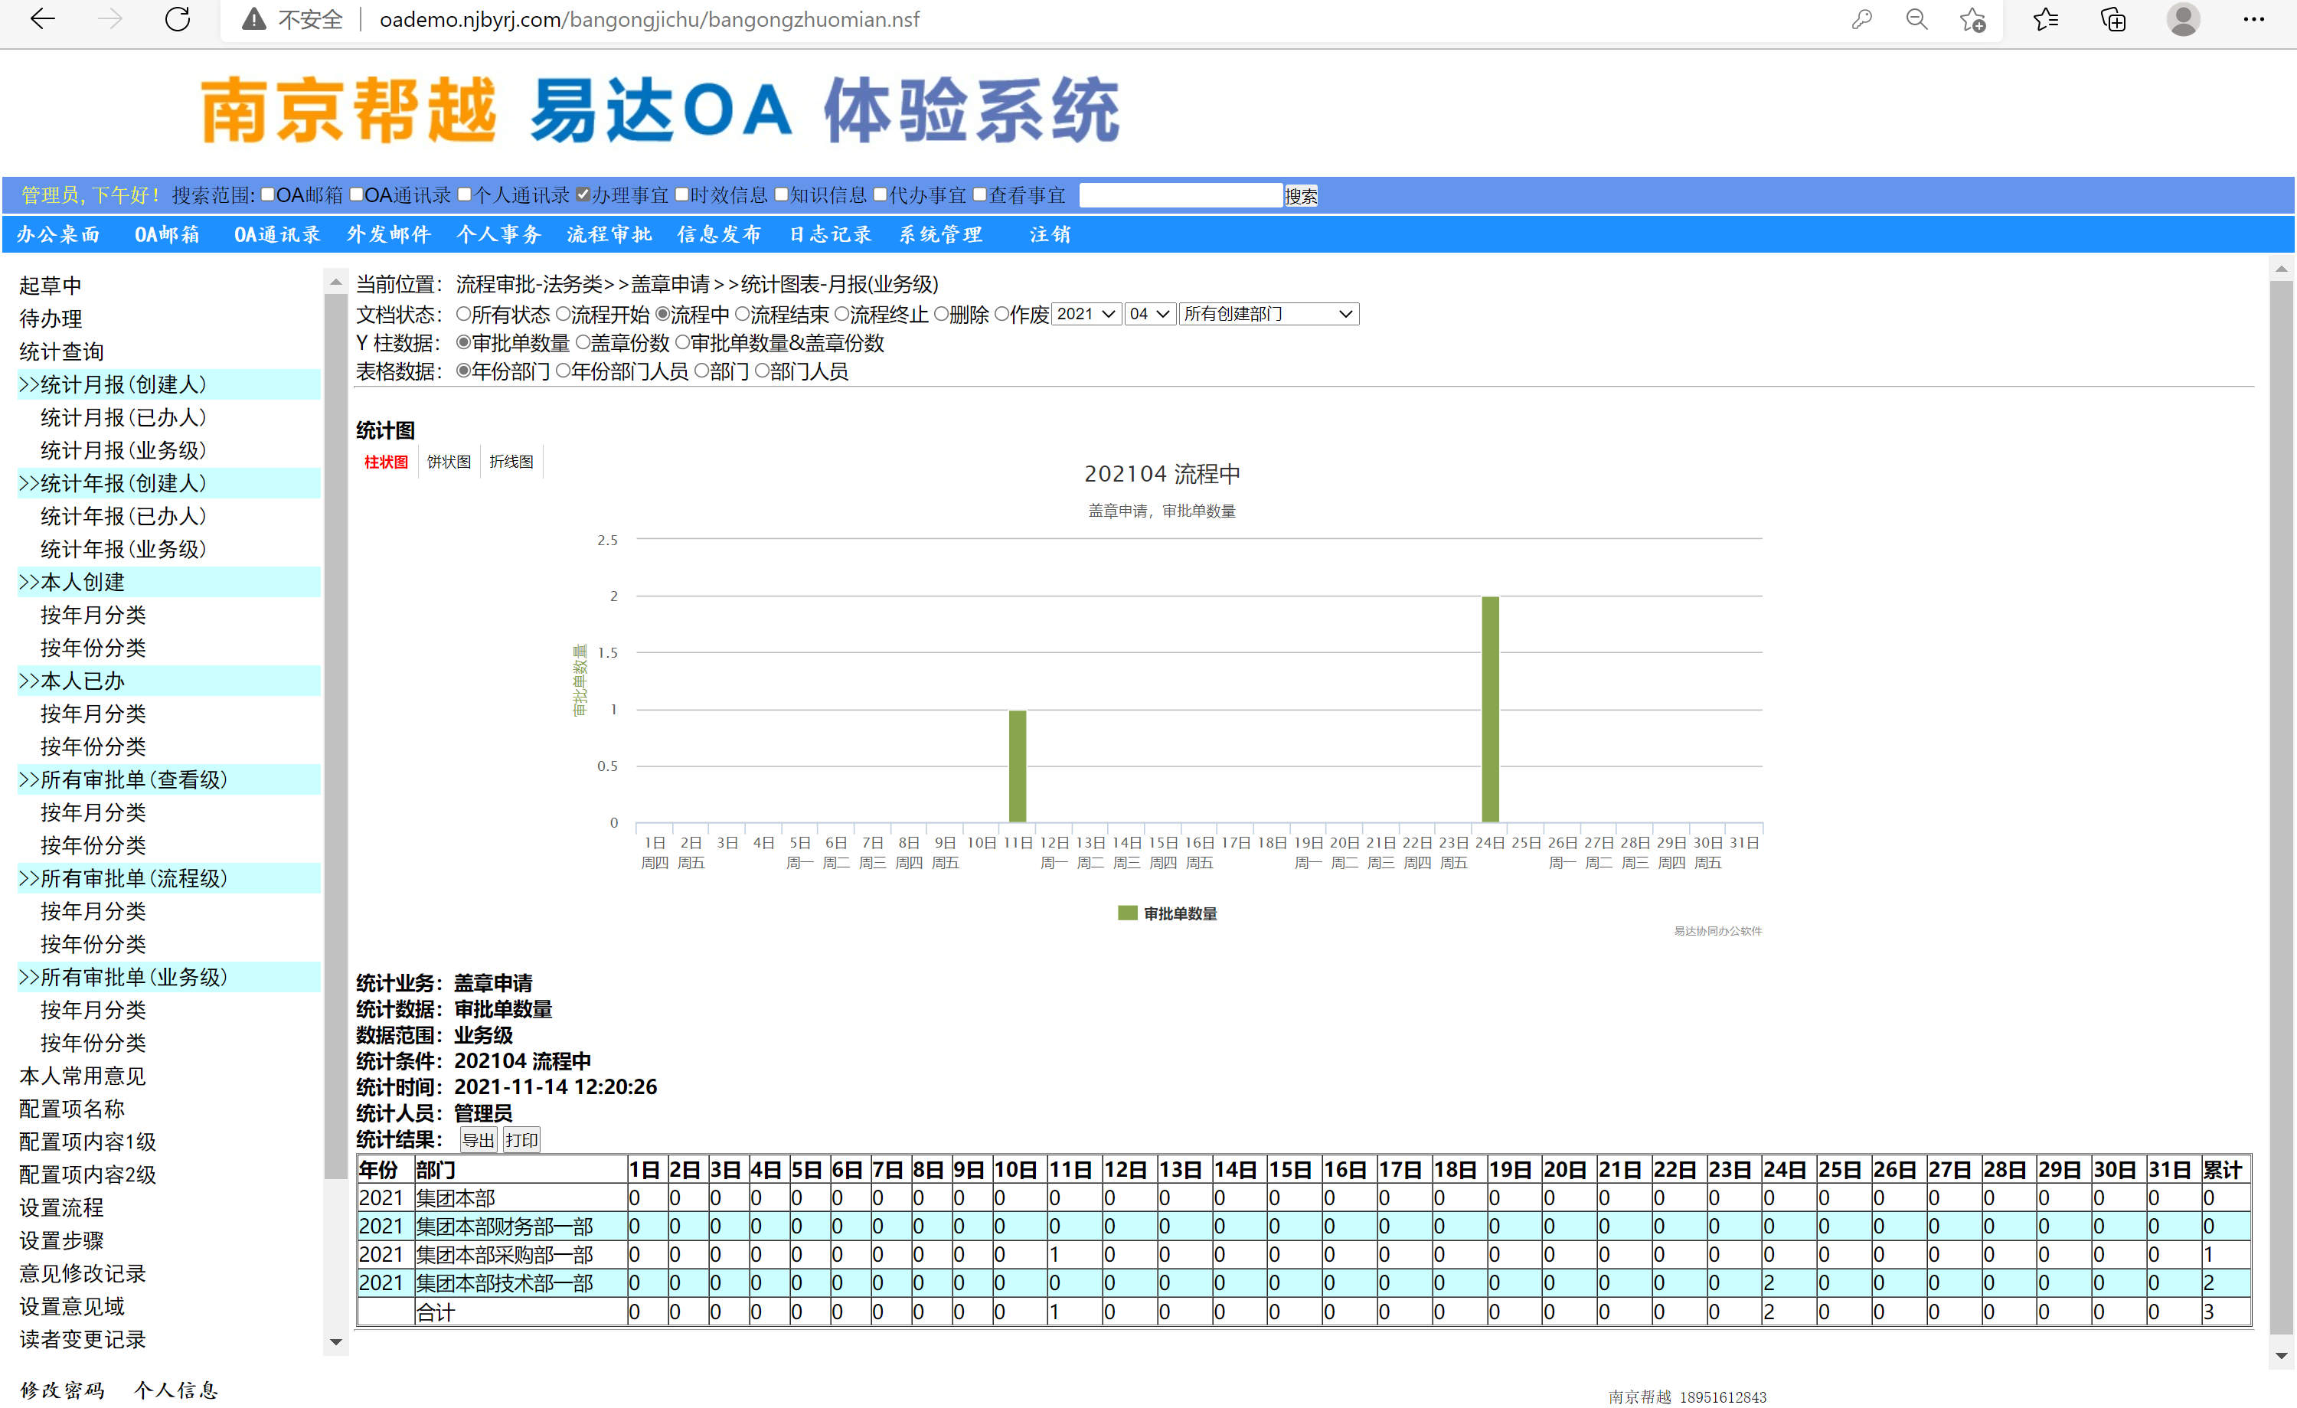The height and width of the screenshot is (1408, 2297).
Task: Select the 所有状态 radio button
Action: click(463, 314)
